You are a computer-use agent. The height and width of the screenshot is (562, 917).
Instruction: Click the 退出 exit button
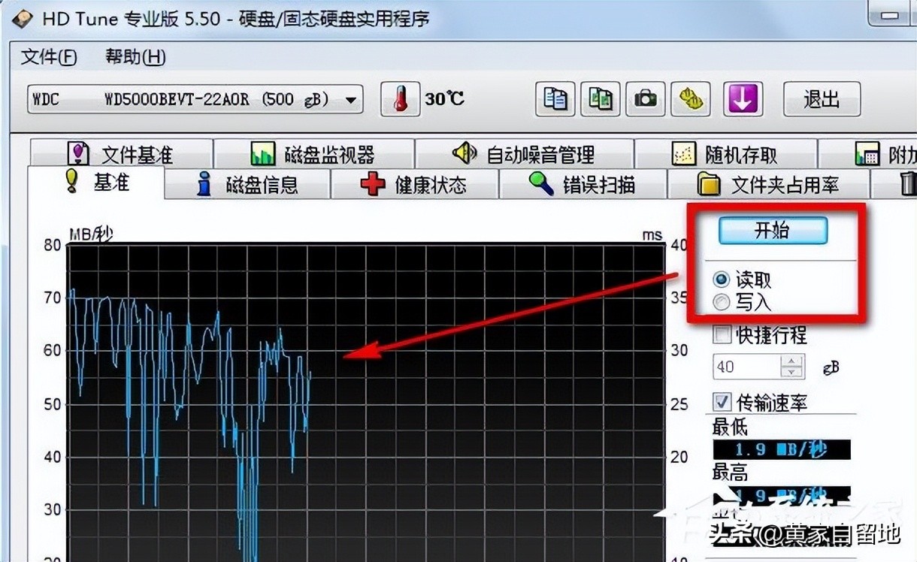tap(822, 99)
